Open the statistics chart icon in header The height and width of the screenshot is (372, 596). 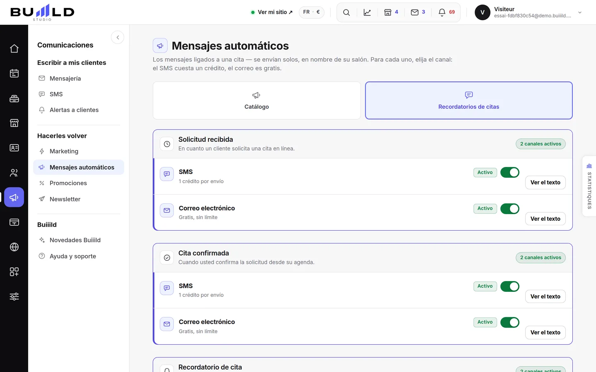click(x=367, y=12)
